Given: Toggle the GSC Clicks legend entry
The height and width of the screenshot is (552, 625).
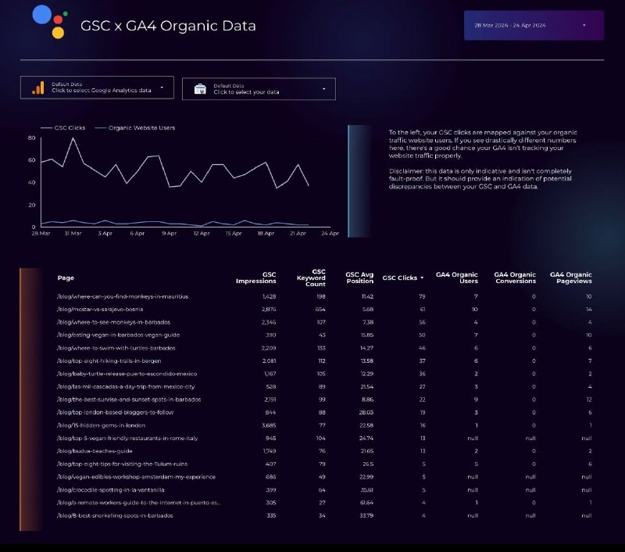Looking at the screenshot, I should click(63, 127).
